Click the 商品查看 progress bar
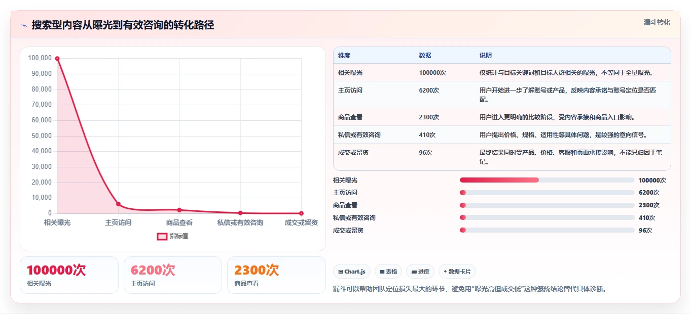The image size is (691, 314). (547, 205)
